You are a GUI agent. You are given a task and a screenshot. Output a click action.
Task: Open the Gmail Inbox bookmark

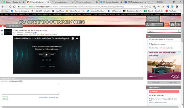tap(40, 11)
